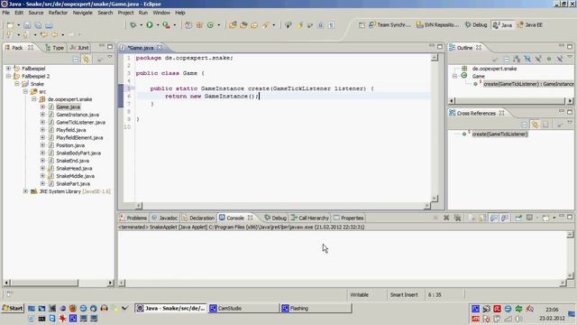Expand the JRE System Library node
Screen dimensions: 577x325
25,191
